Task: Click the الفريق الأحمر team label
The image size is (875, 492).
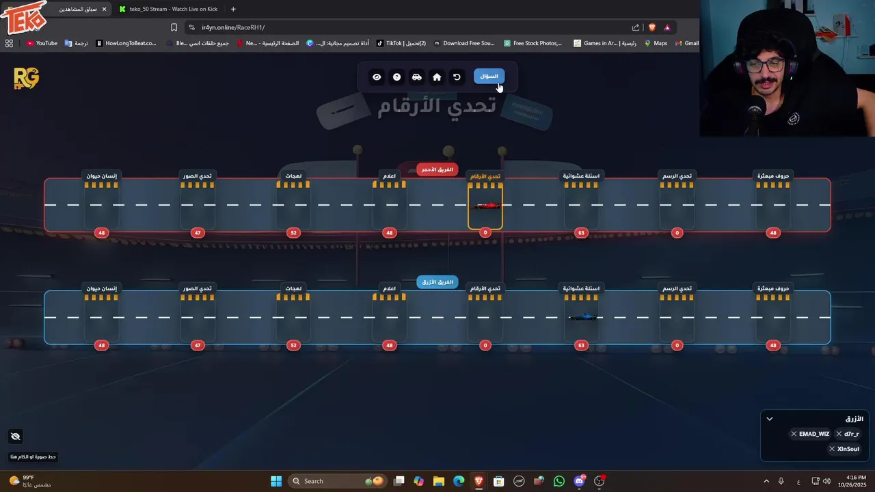Action: (x=437, y=169)
